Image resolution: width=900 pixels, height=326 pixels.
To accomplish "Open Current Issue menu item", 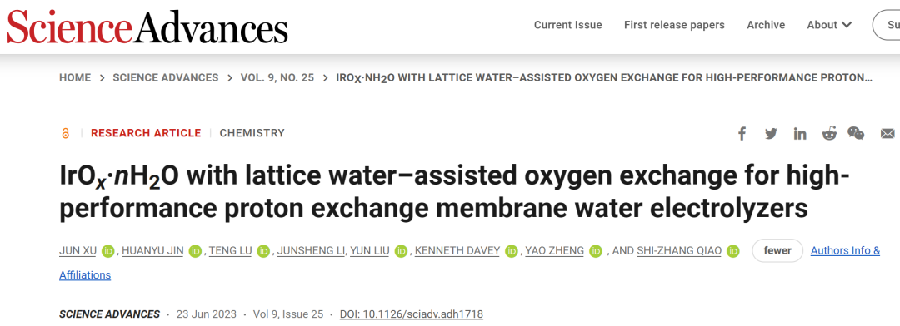I will pyautogui.click(x=567, y=25).
